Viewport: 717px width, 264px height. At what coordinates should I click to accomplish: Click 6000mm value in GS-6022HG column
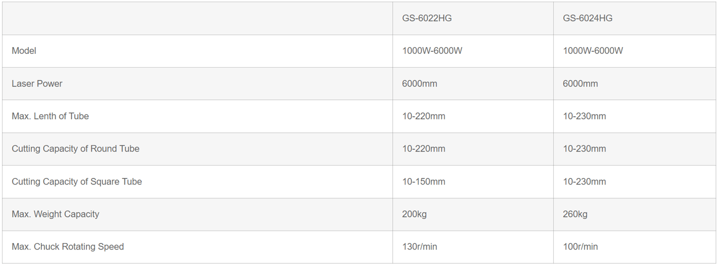tap(420, 84)
